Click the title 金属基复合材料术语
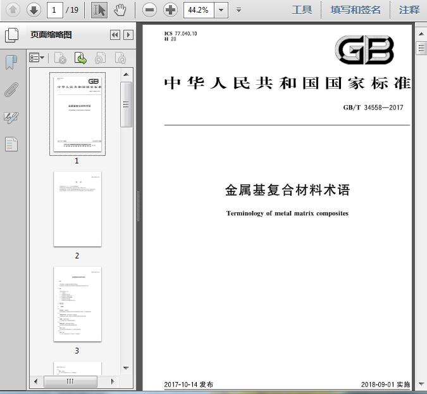Image resolution: width=427 pixels, height=394 pixels. [x=287, y=190]
